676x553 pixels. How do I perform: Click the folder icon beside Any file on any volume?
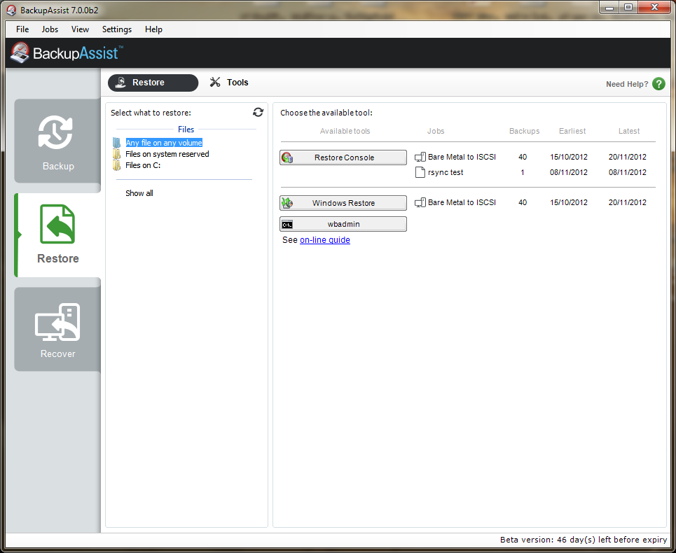tap(117, 143)
